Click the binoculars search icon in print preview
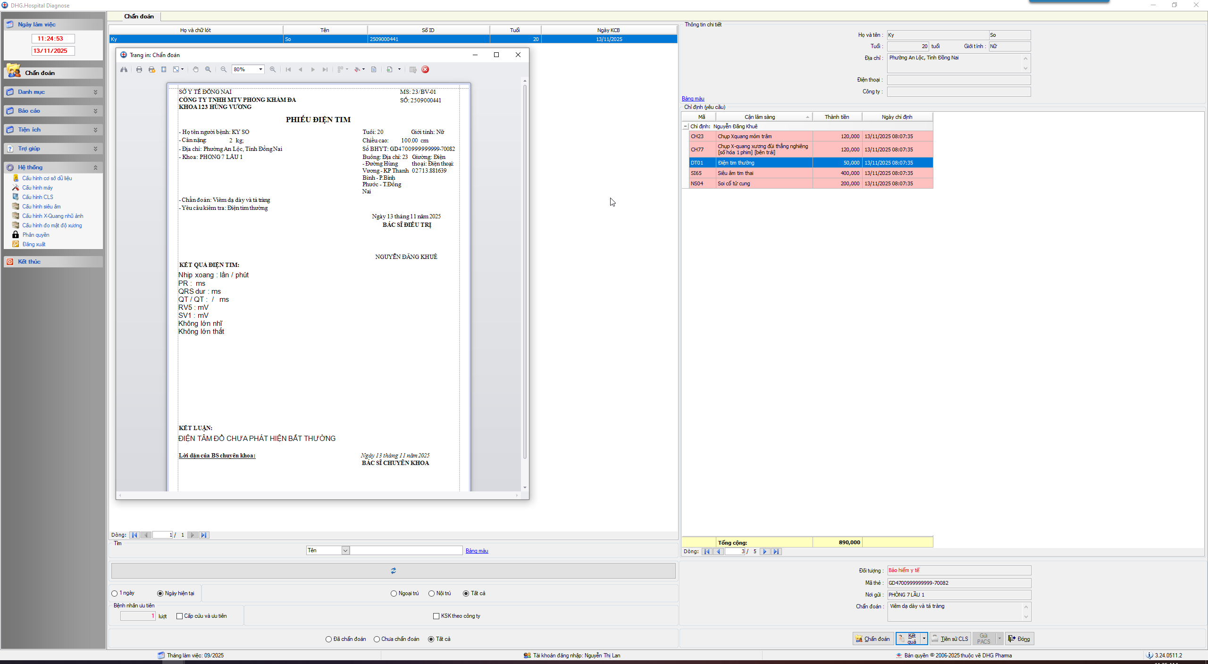1208x664 pixels. coord(124,69)
